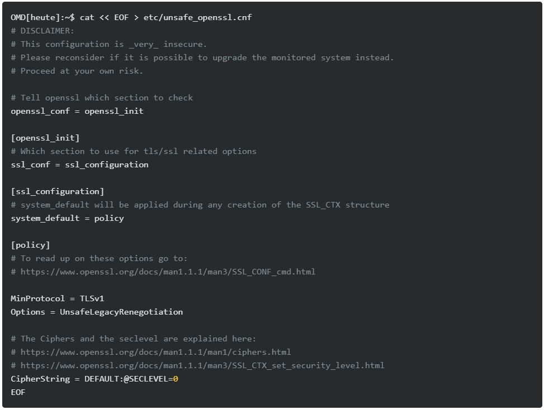Click the [openssl_init] section header
Screen dimensions: 544x410
click(x=45, y=138)
